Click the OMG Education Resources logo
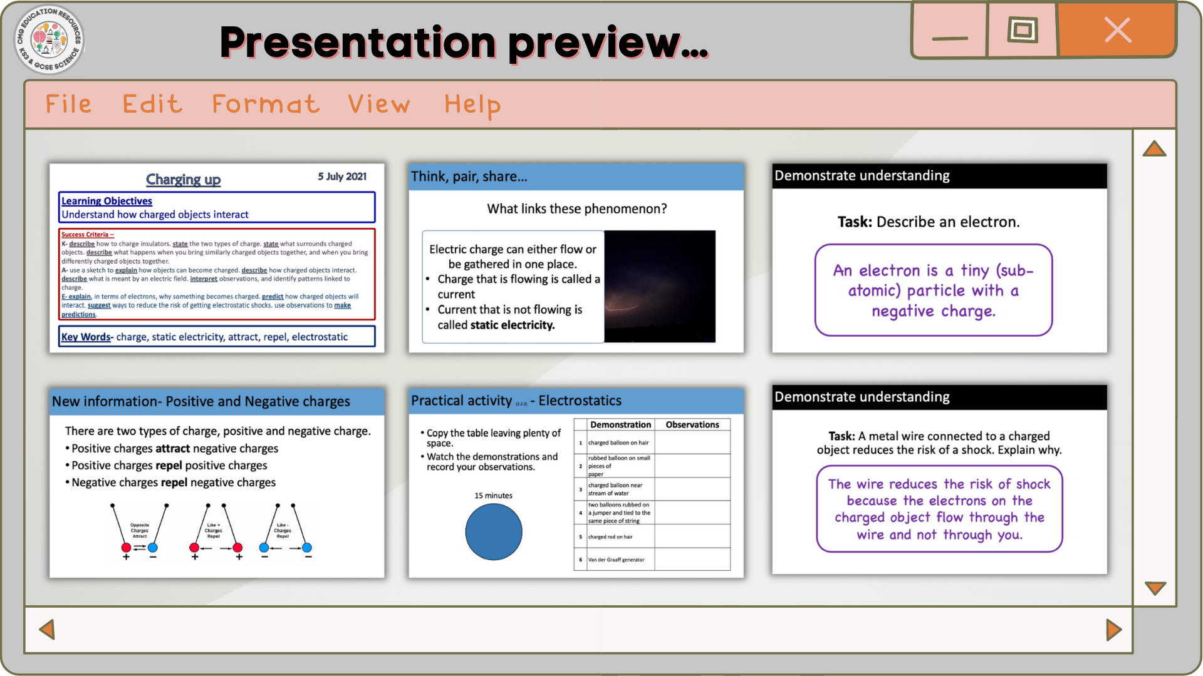1203x676 pixels. point(49,39)
